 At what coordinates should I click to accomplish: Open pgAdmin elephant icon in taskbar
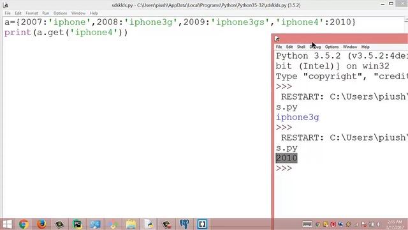coord(184,224)
